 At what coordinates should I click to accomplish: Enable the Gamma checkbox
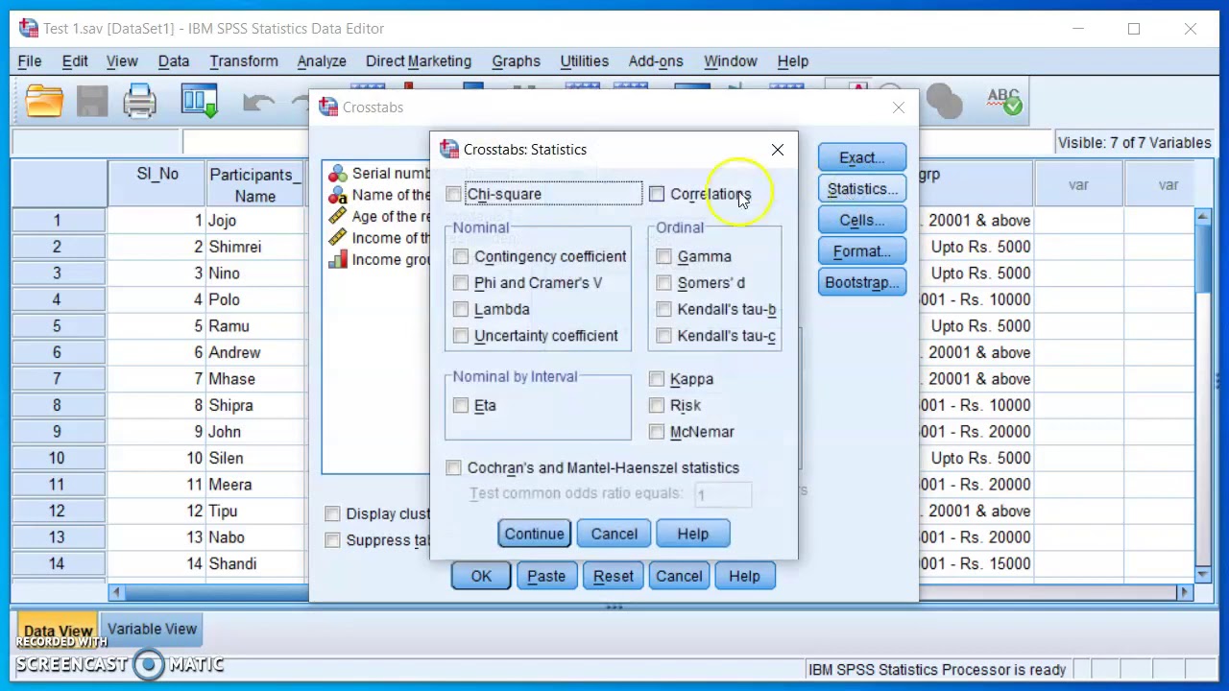(664, 256)
